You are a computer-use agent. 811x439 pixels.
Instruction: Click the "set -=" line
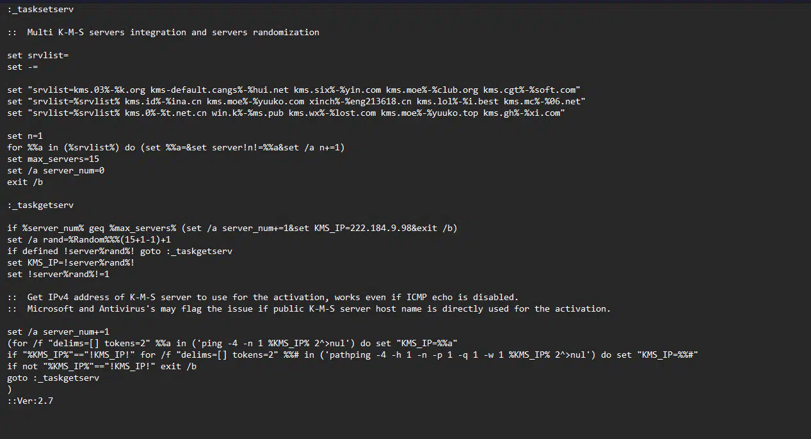pos(23,67)
